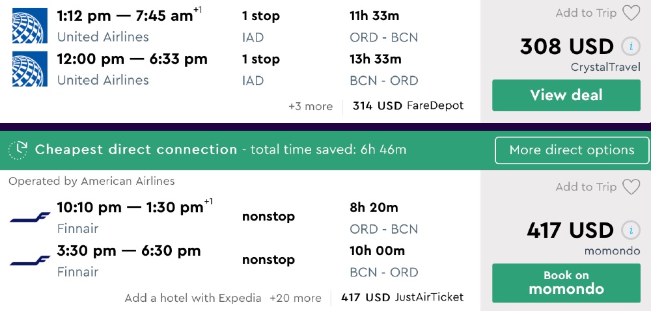This screenshot has width=651, height=311.
Task: Click heart icon on 417 USD deal
Action: pos(631,187)
